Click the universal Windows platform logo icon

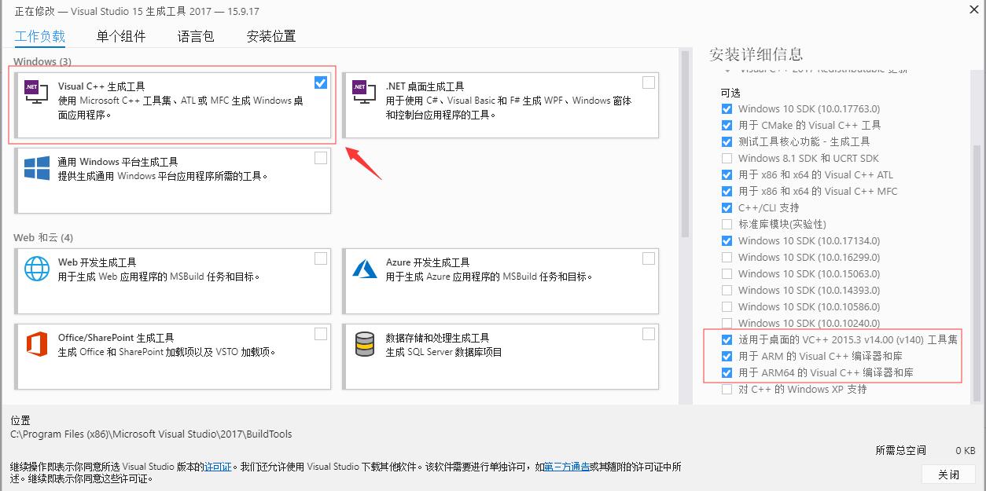pyautogui.click(x=37, y=169)
